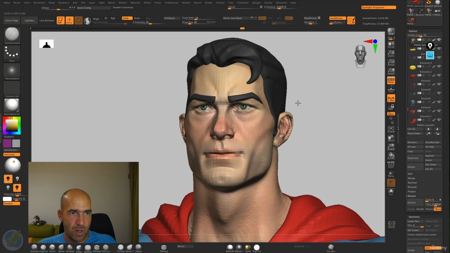Toggle Edit mode button
Screen dimensions: 450x253
point(60,20)
